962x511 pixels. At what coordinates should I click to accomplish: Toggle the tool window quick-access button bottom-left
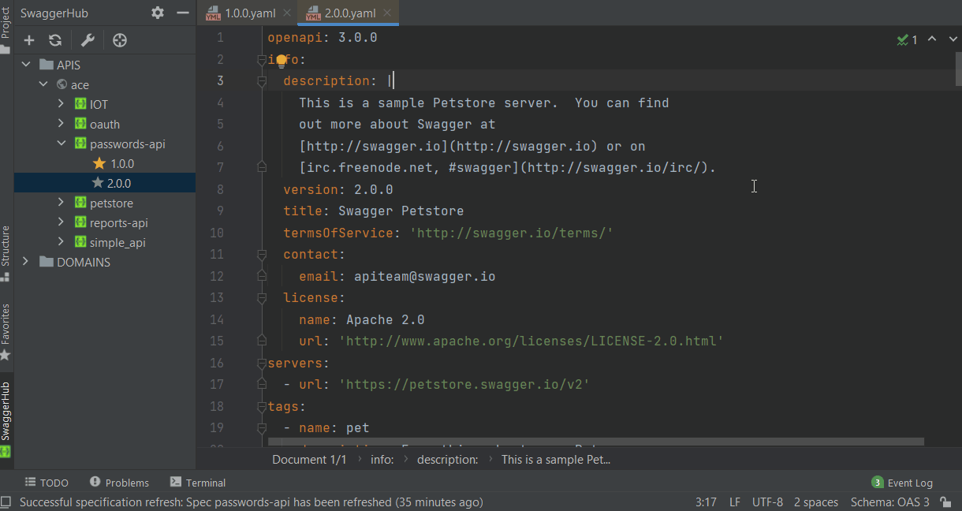click(x=6, y=502)
